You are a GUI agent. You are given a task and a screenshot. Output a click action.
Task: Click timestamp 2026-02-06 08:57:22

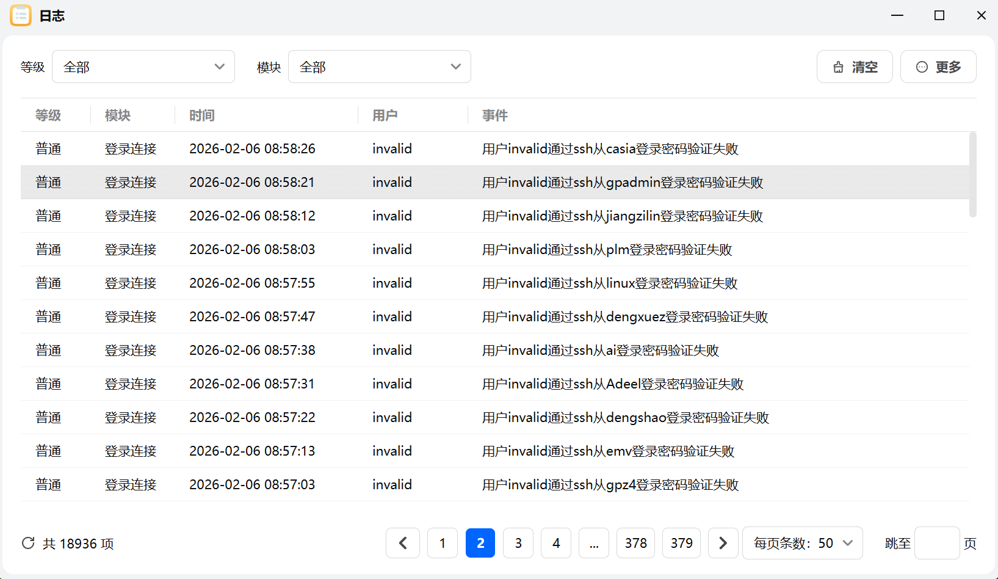tap(252, 417)
